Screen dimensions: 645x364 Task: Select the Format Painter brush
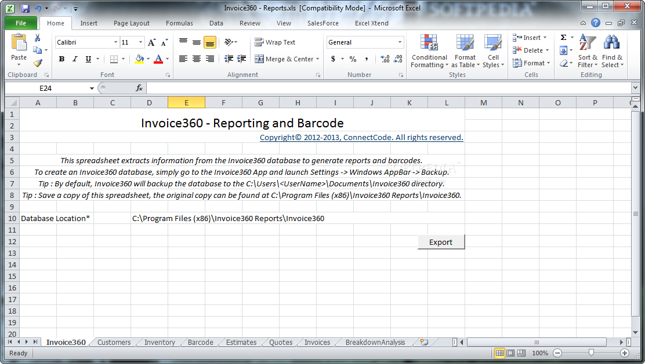(38, 62)
